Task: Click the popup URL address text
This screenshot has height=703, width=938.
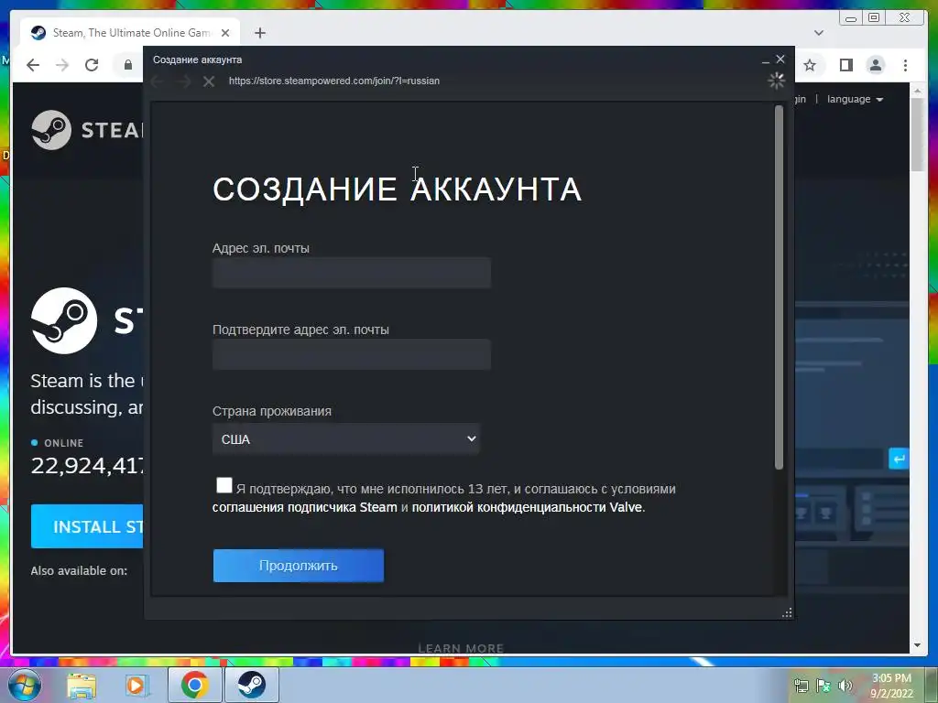Action: point(333,81)
